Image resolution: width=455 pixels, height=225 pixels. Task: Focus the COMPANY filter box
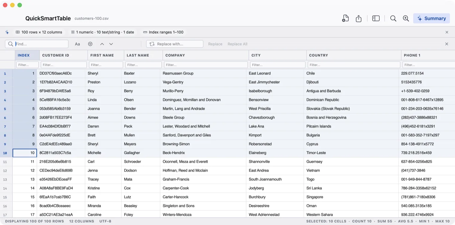click(x=206, y=65)
